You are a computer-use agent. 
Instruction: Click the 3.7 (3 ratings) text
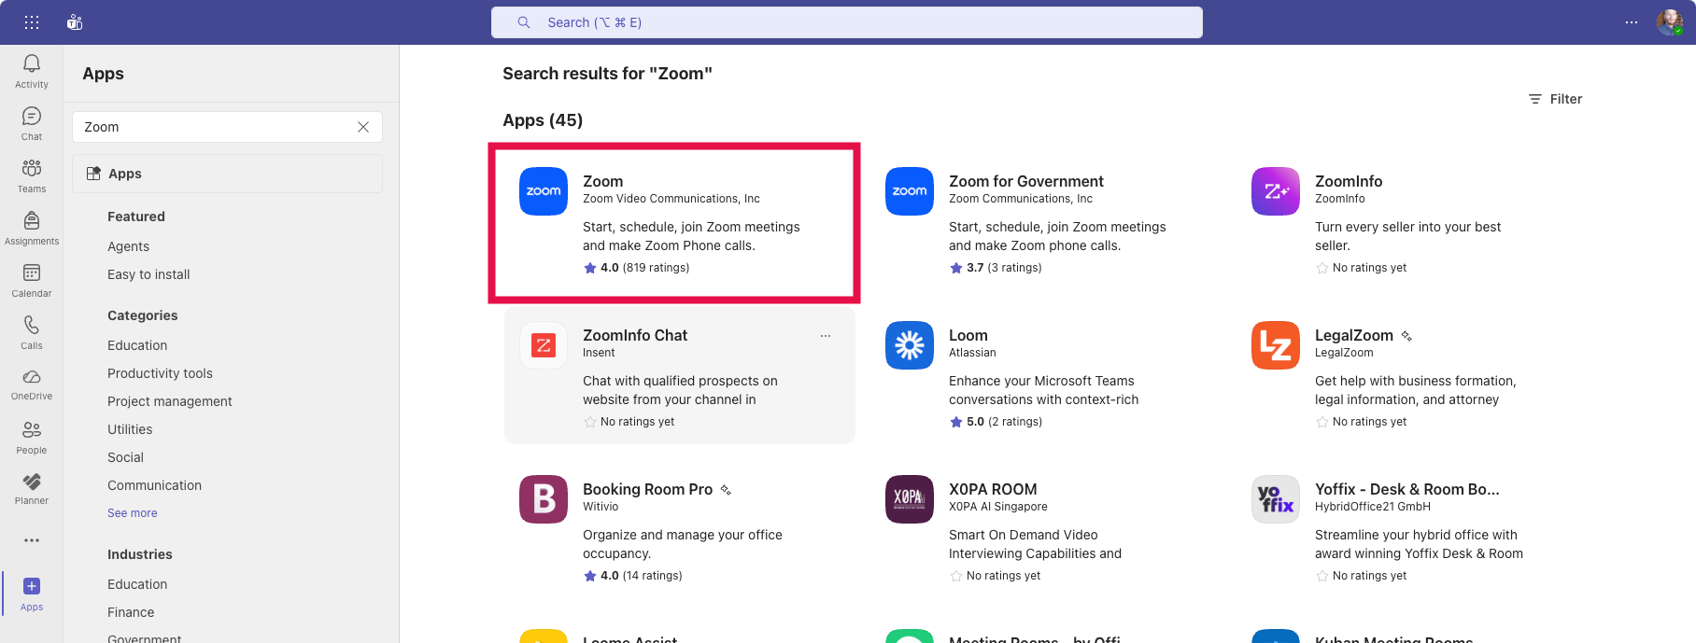996,268
